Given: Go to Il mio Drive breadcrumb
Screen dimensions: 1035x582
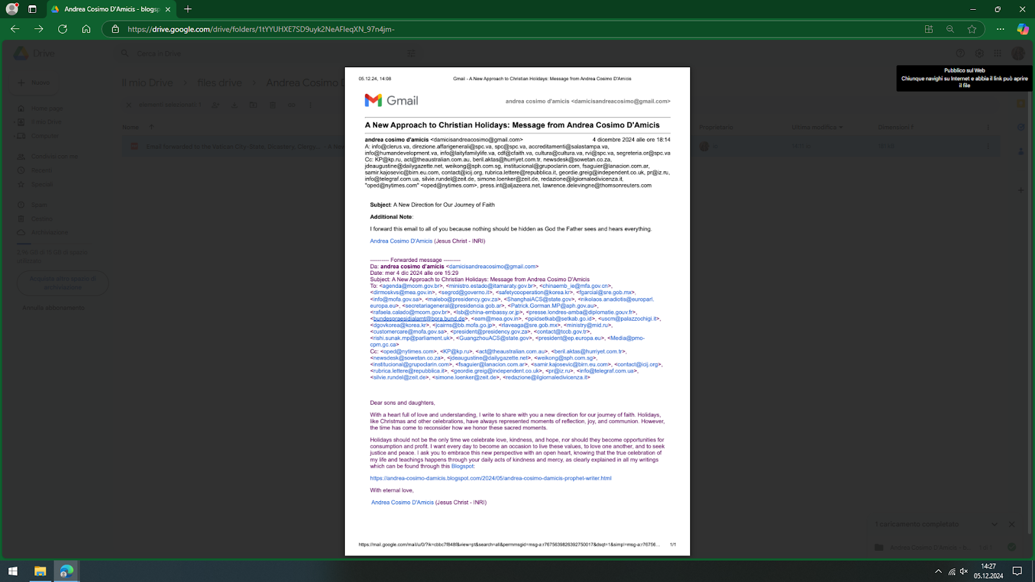Looking at the screenshot, I should click(147, 83).
